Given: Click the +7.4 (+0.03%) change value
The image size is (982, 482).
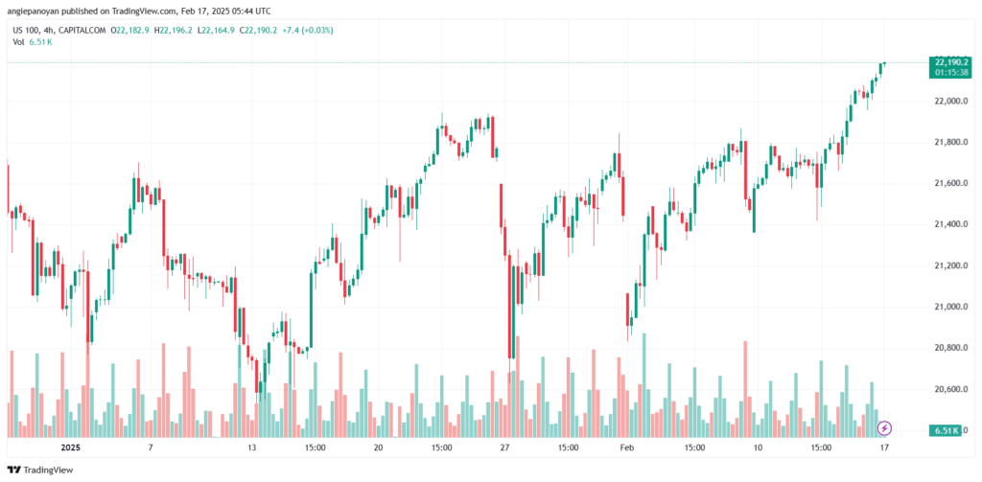Looking at the screenshot, I should tap(303, 30).
